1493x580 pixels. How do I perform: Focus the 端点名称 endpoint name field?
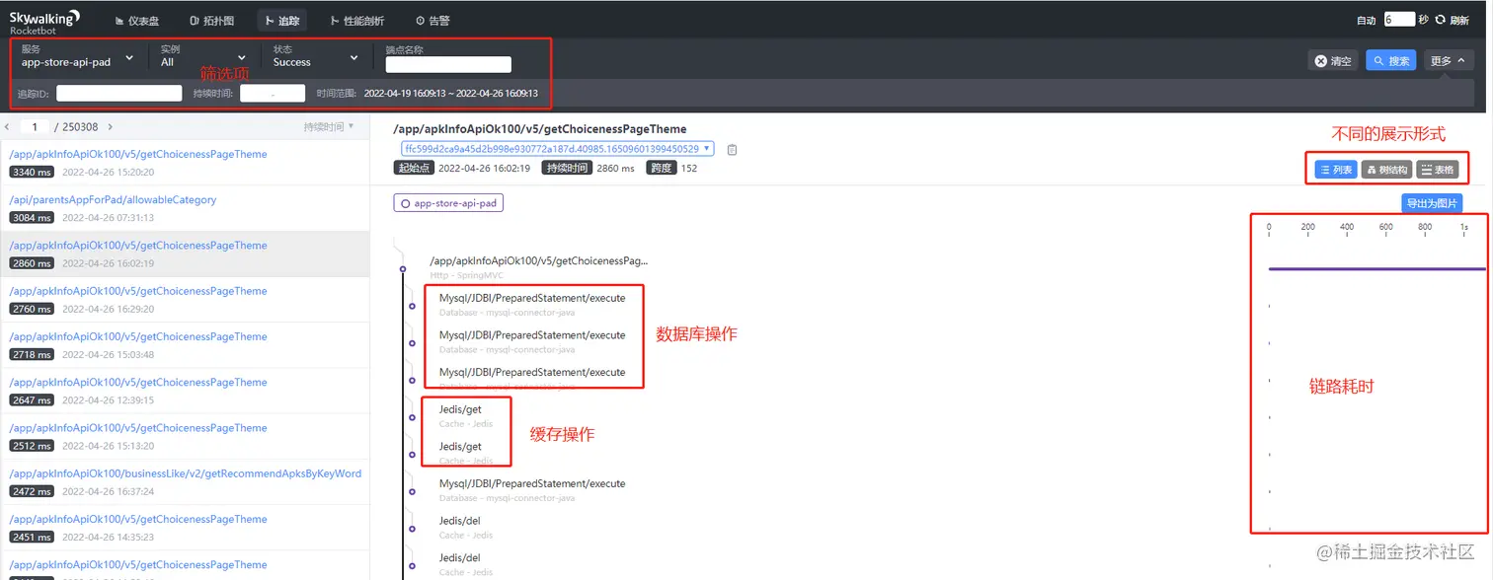point(448,64)
